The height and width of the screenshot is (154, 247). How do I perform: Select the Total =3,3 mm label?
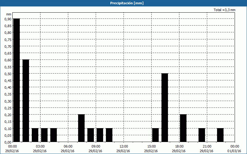(224, 10)
